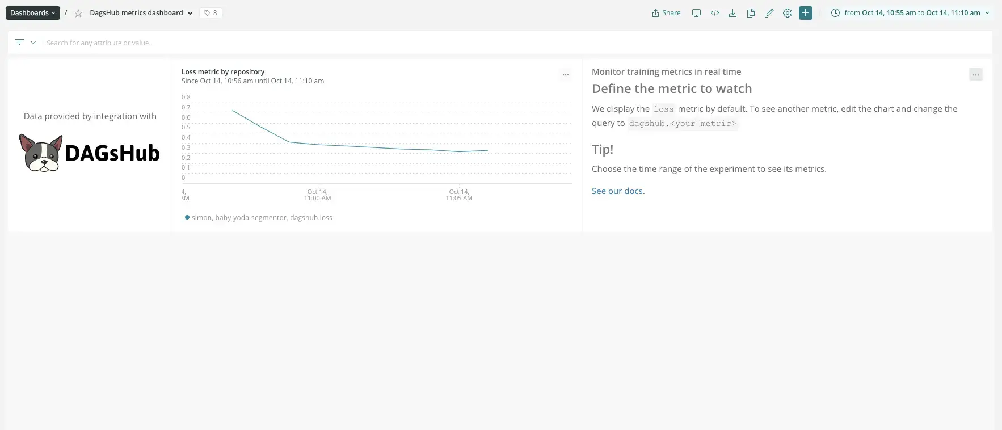Expand the DagsHub metrics dashboard name dropdown
The height and width of the screenshot is (430, 1002).
[x=190, y=13]
